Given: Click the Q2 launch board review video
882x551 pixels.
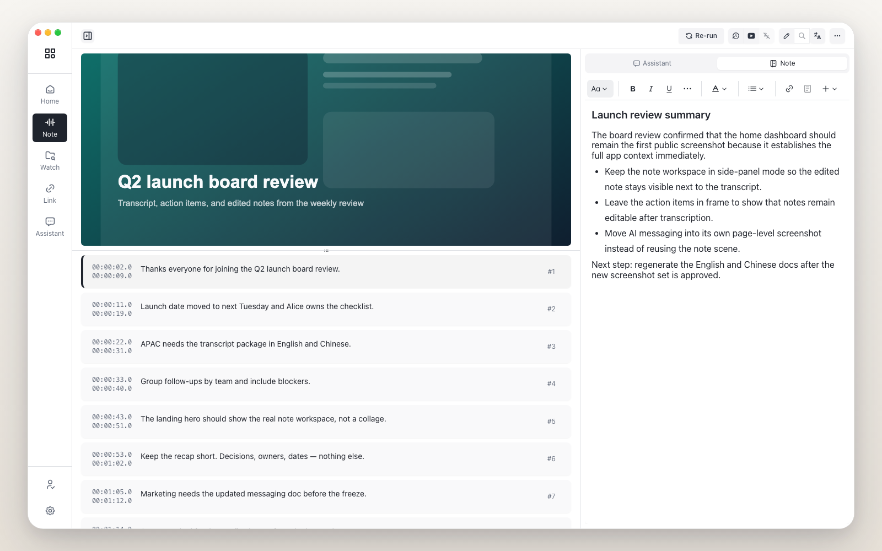Looking at the screenshot, I should coord(326,149).
